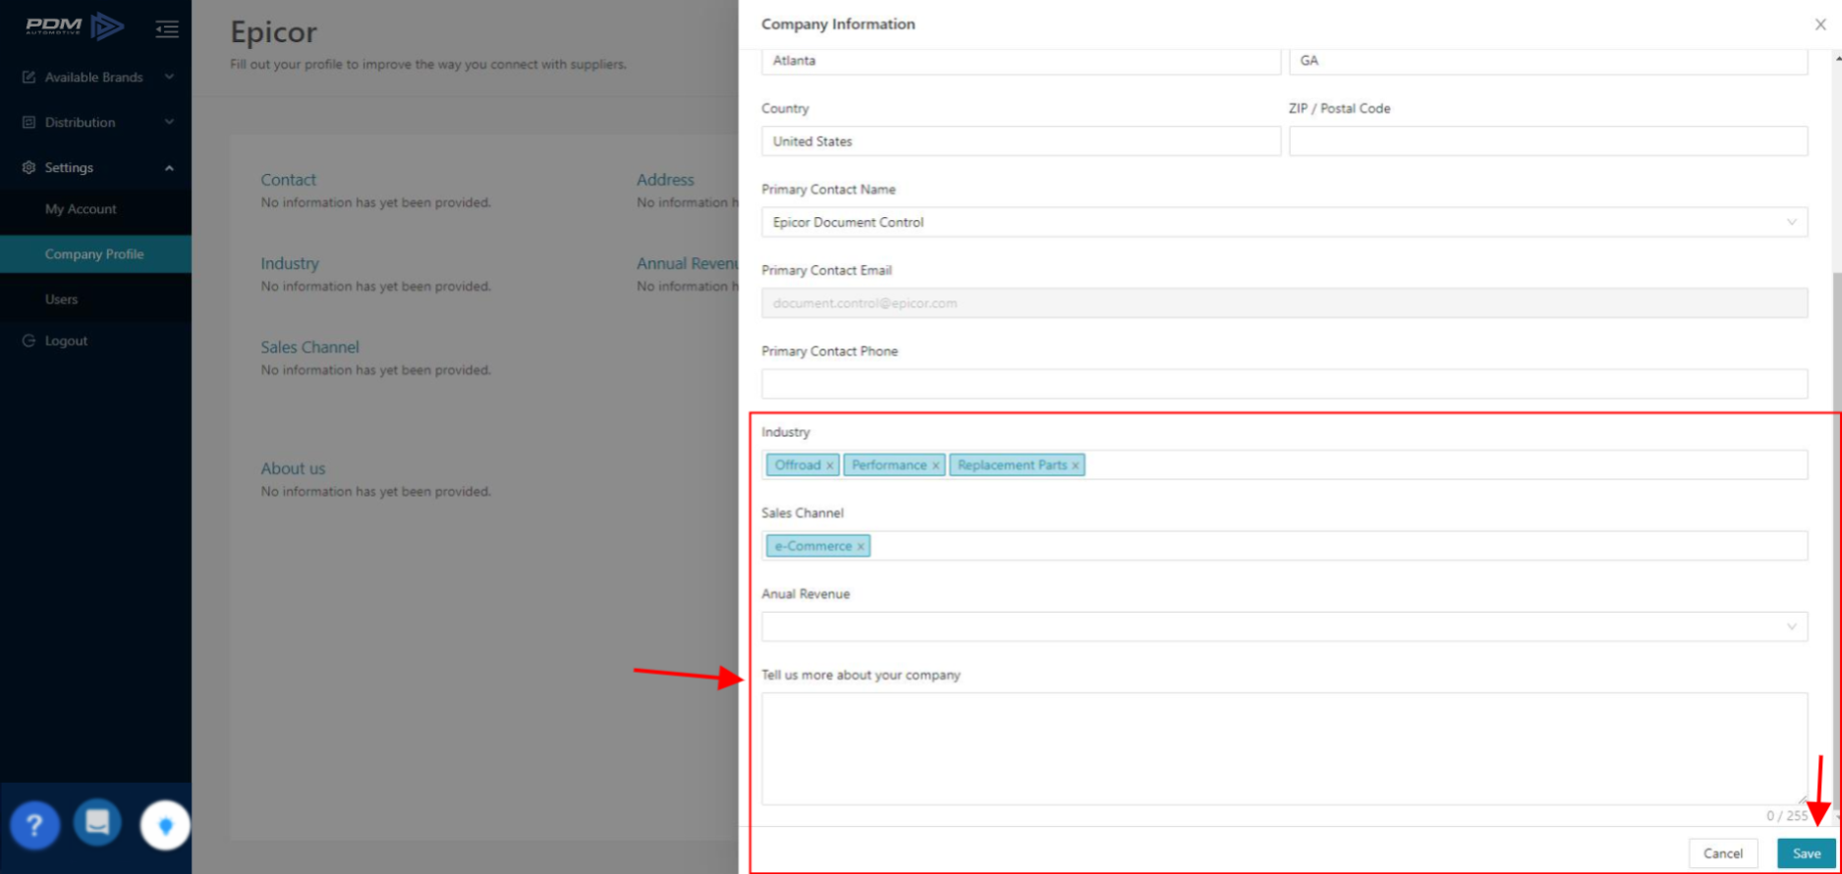The image size is (1842, 874).
Task: Click the Settings gear icon
Action: pyautogui.click(x=28, y=167)
